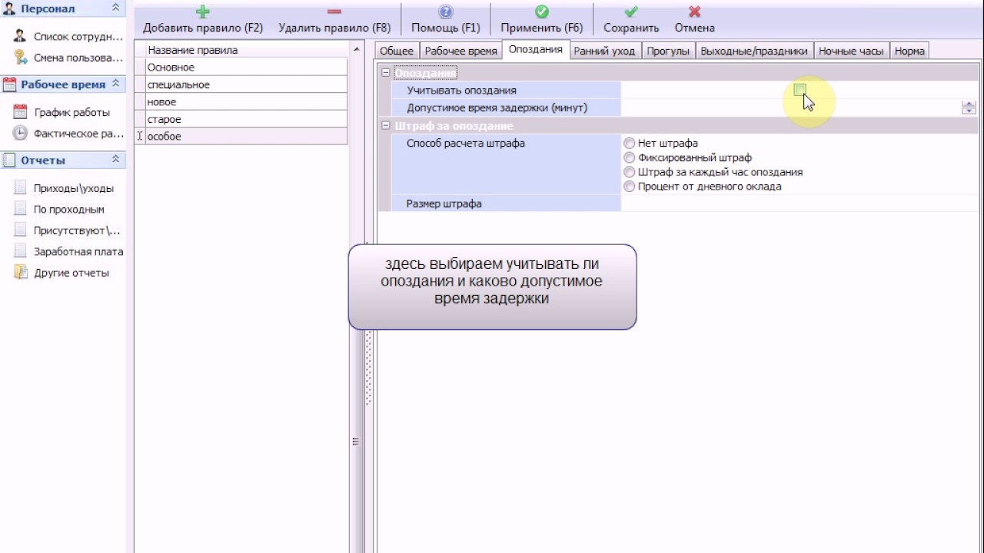Open the По проходным report
The height and width of the screenshot is (553, 984).
point(59,209)
